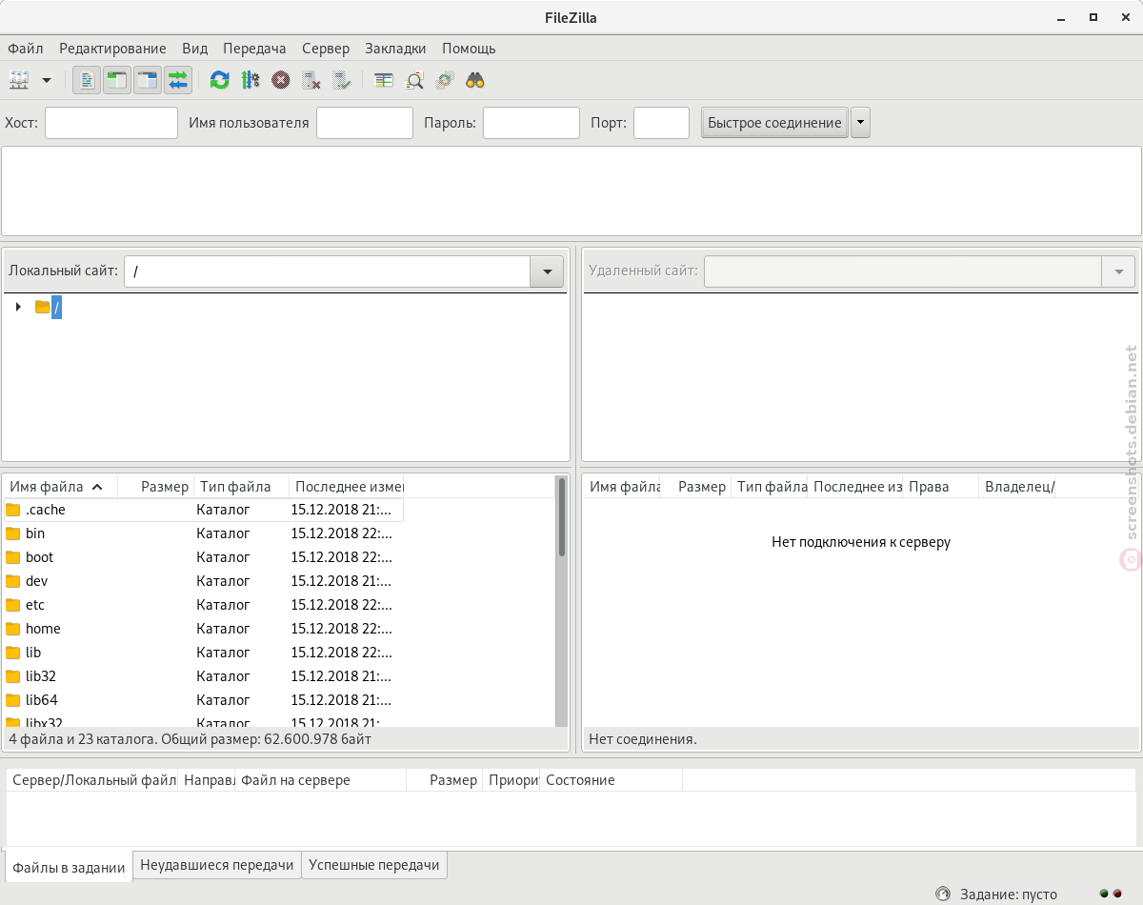
Task: Click the date cell in the dev row
Action: click(342, 581)
